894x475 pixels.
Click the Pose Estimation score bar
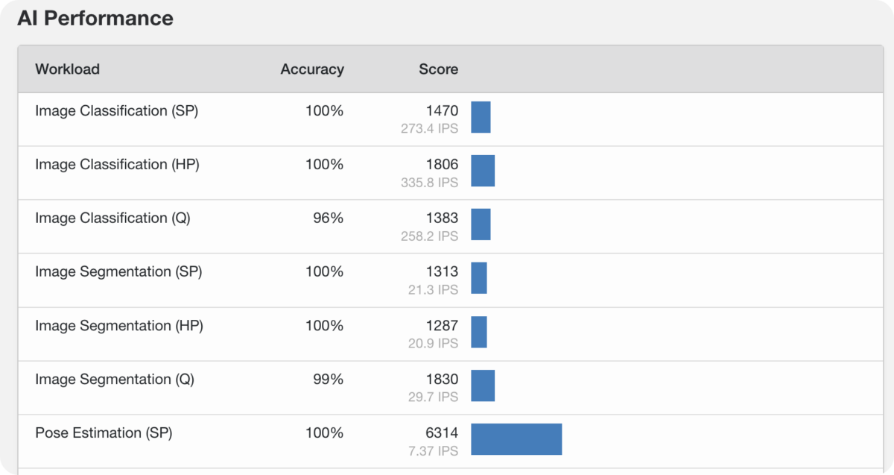coord(516,439)
